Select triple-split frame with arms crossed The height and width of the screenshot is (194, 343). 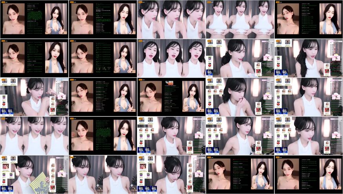click(x=240, y=19)
